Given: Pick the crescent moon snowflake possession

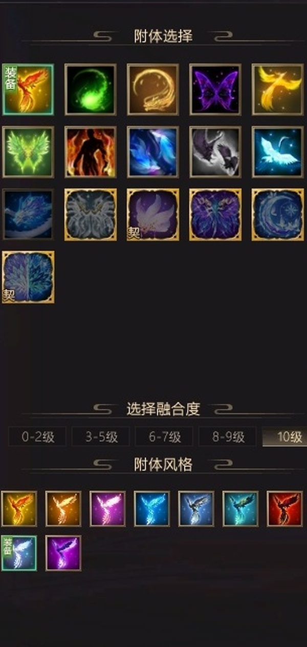Looking at the screenshot, I should point(278,214).
